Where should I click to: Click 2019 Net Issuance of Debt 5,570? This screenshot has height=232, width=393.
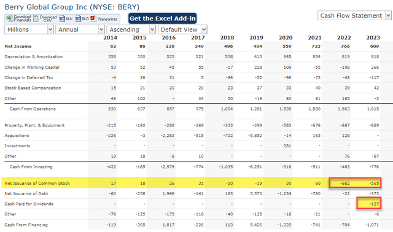[x=256, y=193]
